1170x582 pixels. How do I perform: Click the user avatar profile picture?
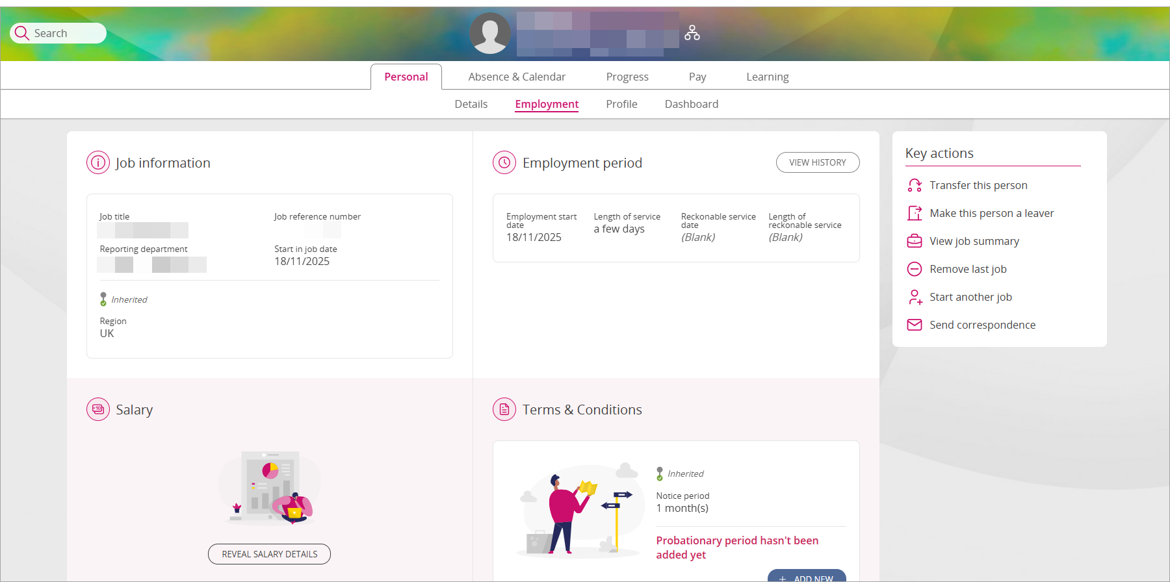490,33
